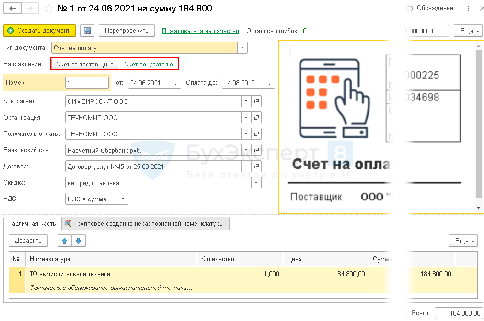The width and height of the screenshot is (484, 321).
Task: Expand the Банковский счет dropdown list
Action: [246, 150]
